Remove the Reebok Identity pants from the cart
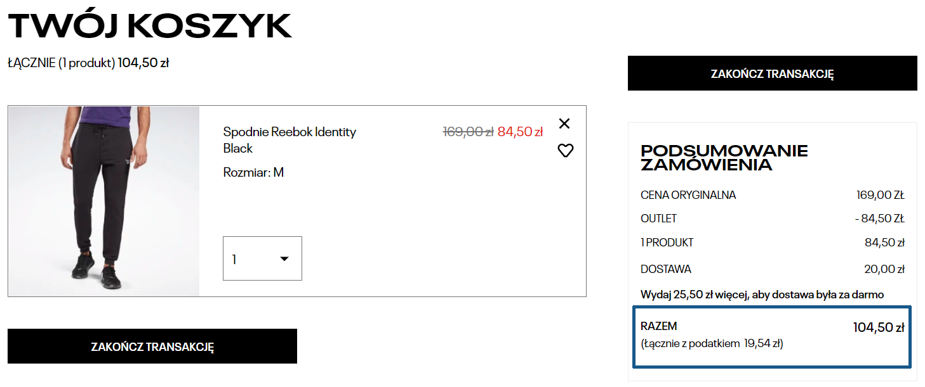The image size is (925, 387). coord(564,124)
